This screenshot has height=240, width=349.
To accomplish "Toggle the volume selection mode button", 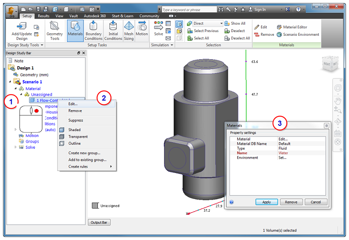I will [x=179, y=24].
